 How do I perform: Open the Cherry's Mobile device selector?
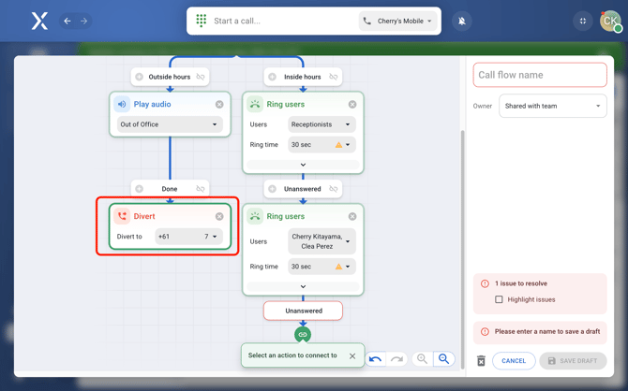click(399, 21)
